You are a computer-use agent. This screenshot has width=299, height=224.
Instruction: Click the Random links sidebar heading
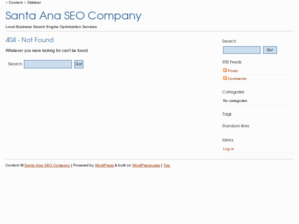coord(236,126)
